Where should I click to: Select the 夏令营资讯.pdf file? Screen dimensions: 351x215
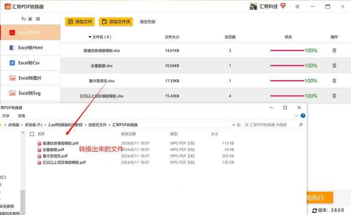pos(55,156)
